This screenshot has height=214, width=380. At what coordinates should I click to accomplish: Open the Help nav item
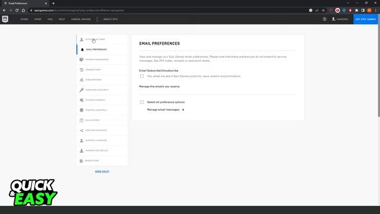pos(62,19)
